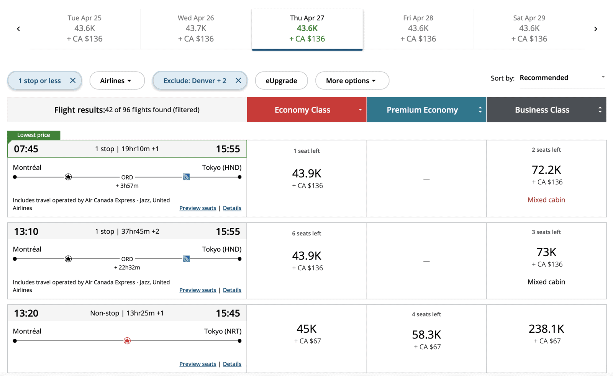
Task: Open the Economy Class dropdown arrow
Action: pyautogui.click(x=359, y=110)
